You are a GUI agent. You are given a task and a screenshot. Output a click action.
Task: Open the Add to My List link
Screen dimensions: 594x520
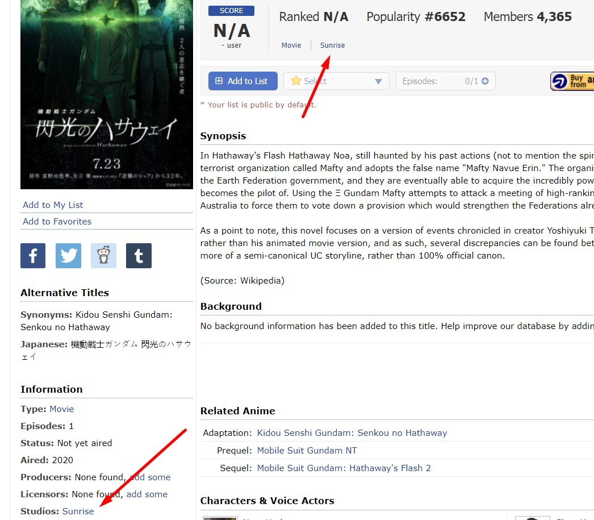[53, 205]
